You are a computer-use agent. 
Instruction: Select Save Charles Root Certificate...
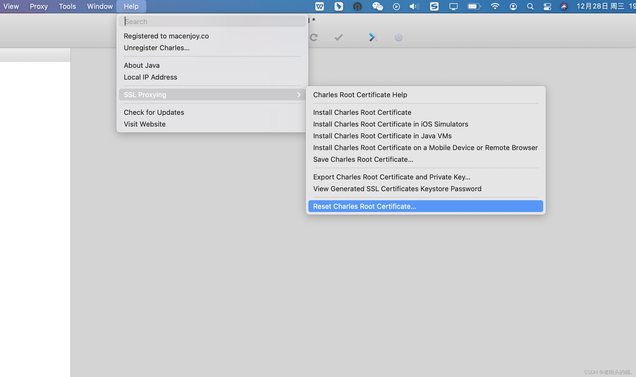pyautogui.click(x=363, y=159)
